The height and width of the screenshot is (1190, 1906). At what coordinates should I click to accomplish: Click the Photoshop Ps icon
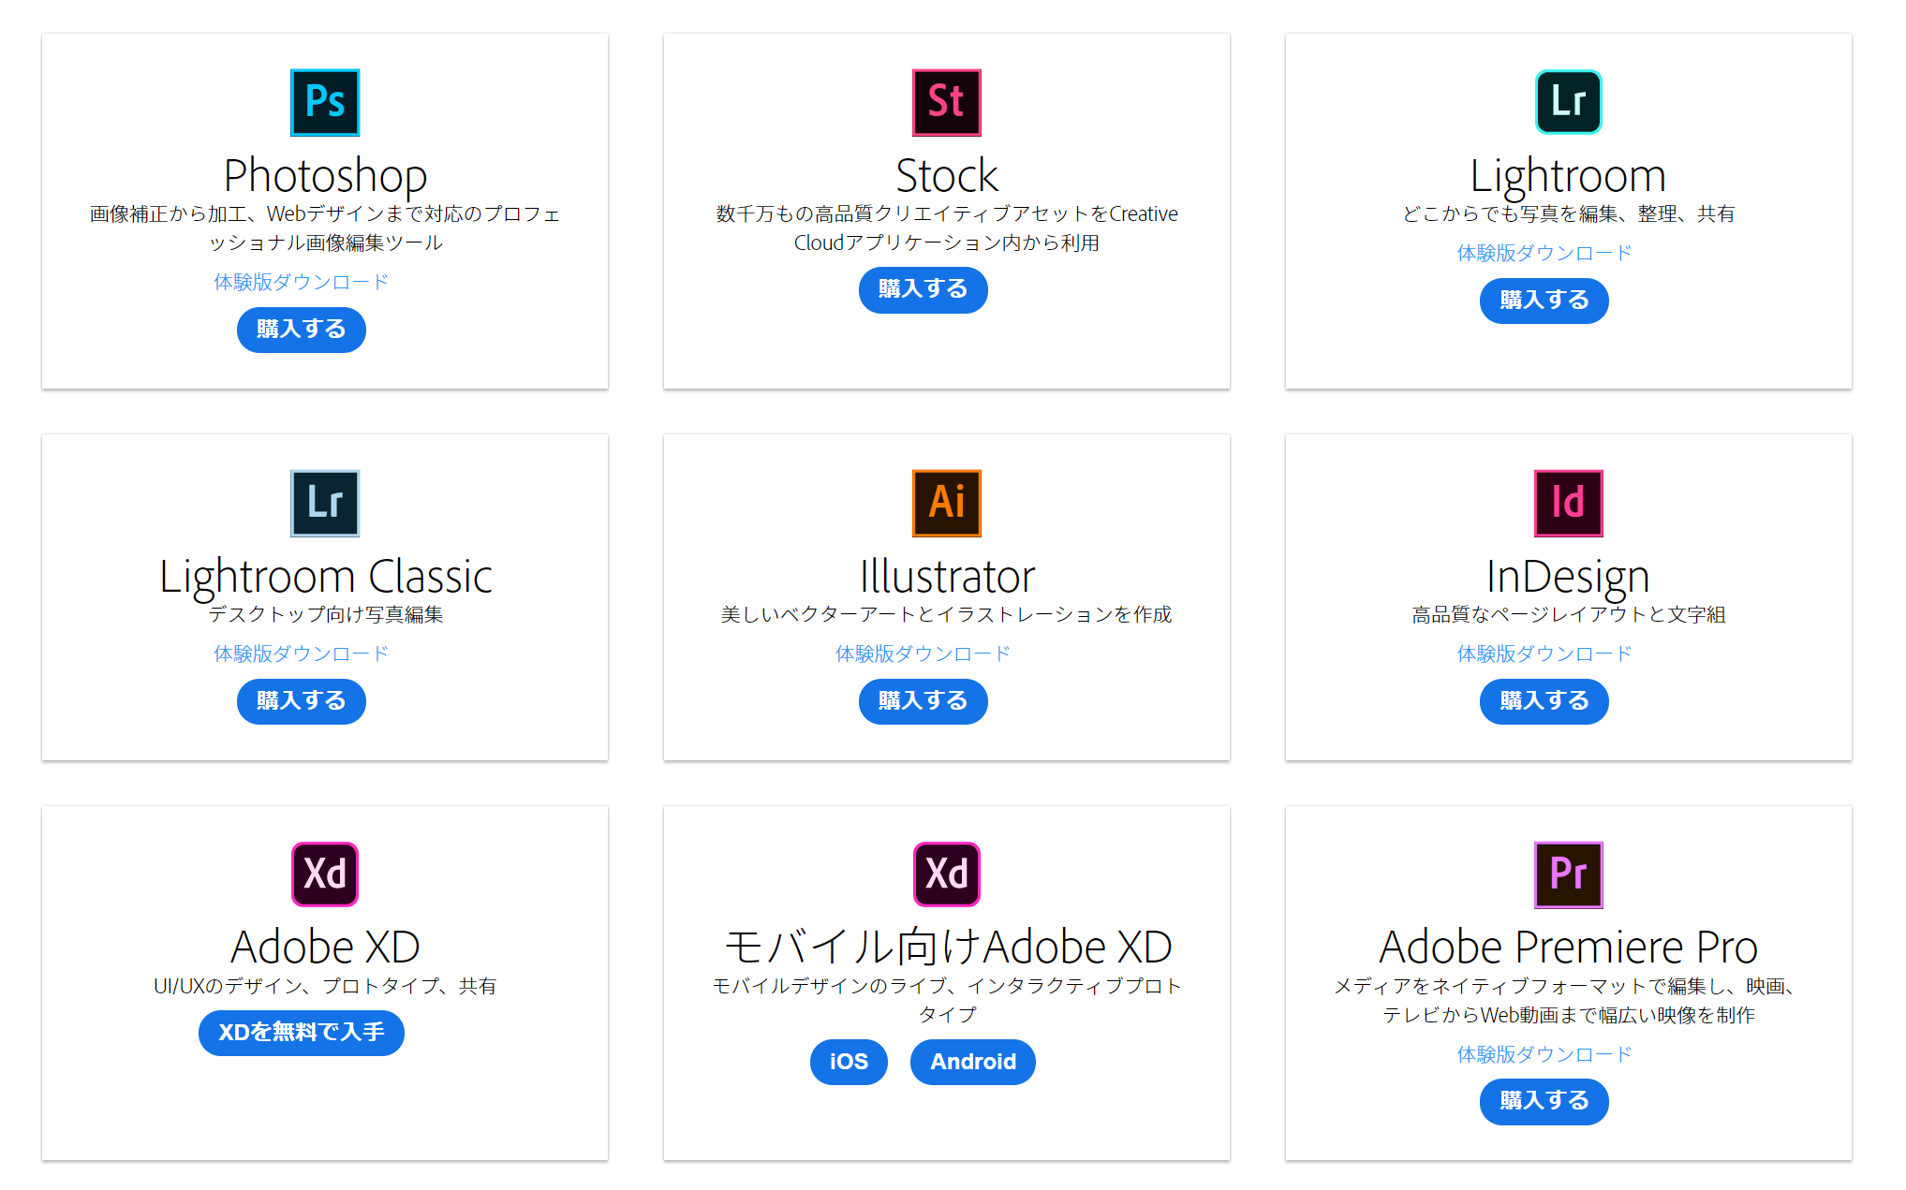pos(325,102)
